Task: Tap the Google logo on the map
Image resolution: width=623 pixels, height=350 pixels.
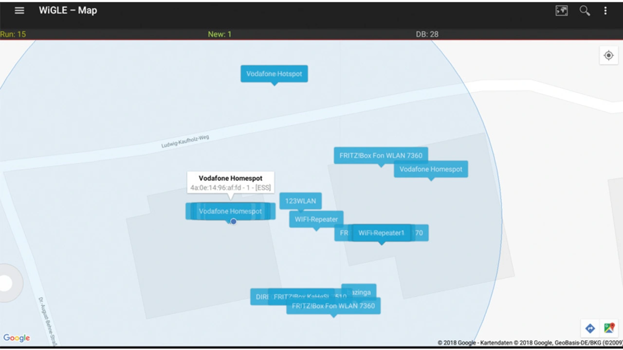Action: (17, 338)
